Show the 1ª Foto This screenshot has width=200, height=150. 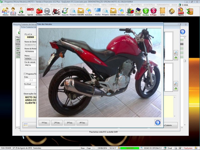point(44,123)
